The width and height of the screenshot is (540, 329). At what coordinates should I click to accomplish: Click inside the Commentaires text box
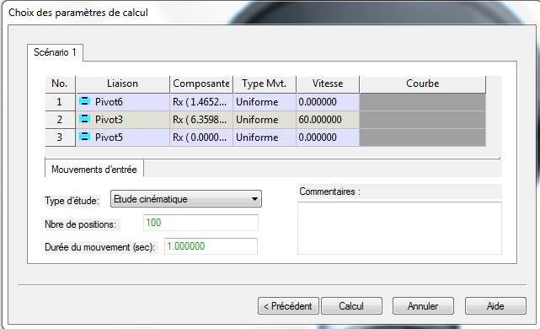point(399,228)
